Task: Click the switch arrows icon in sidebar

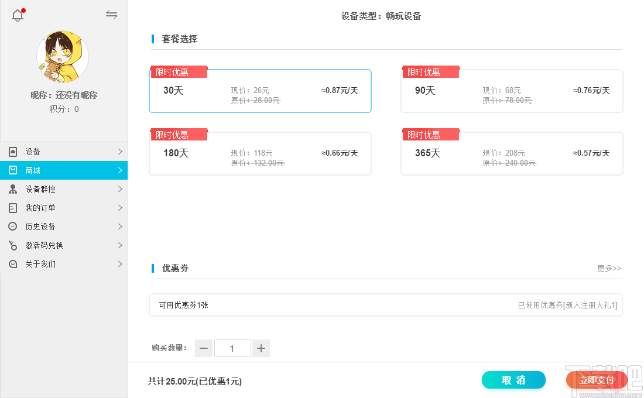Action: (x=111, y=15)
